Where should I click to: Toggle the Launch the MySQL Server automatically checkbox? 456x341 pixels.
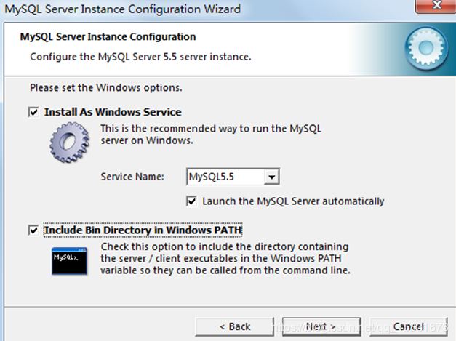point(192,201)
